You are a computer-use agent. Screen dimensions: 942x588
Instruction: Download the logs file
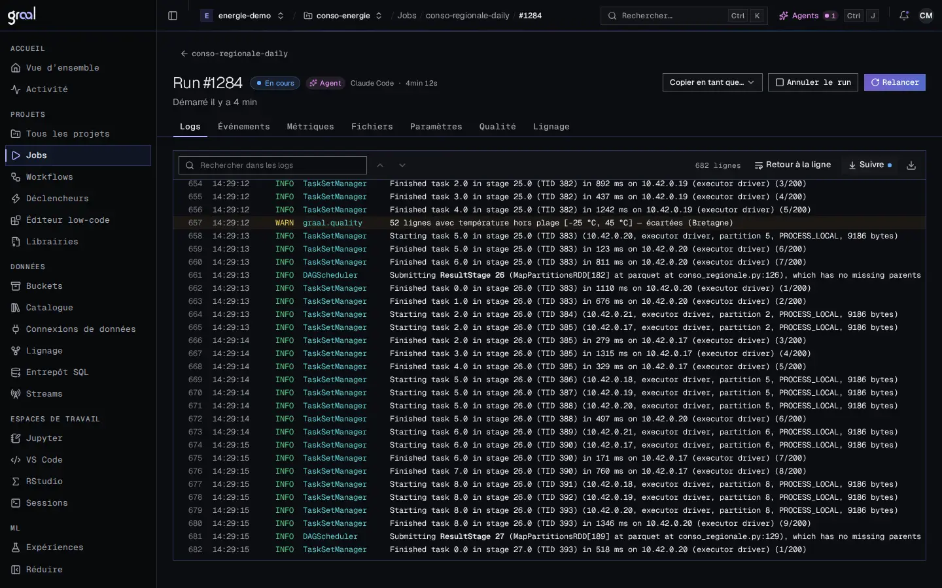(x=911, y=165)
